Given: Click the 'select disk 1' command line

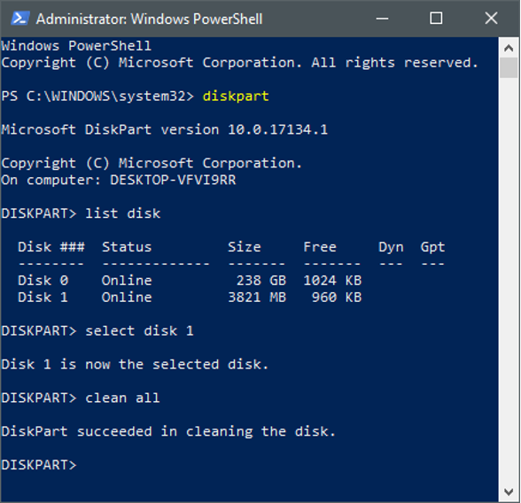Looking at the screenshot, I should click(97, 330).
